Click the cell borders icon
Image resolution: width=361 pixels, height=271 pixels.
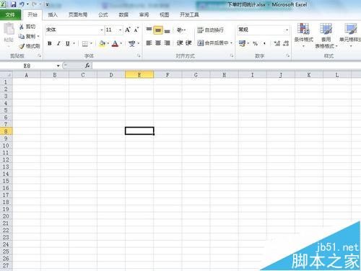point(84,43)
